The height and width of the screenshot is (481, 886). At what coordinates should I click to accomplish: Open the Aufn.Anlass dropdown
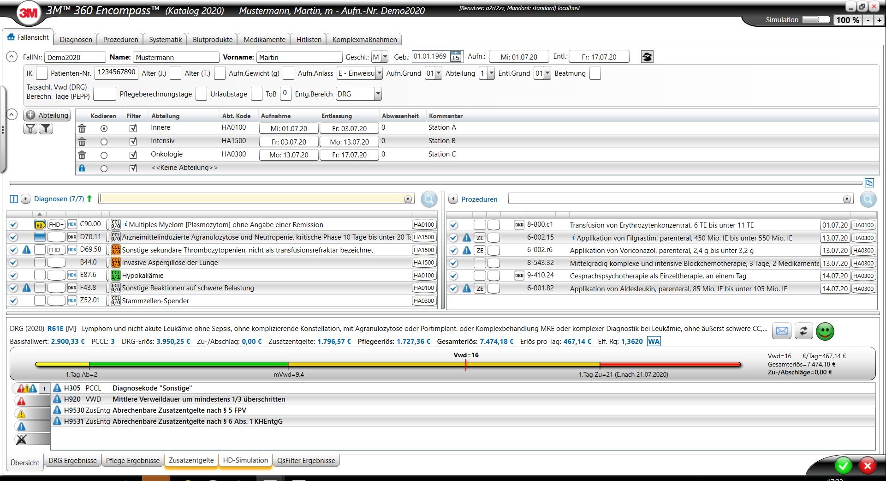click(379, 73)
